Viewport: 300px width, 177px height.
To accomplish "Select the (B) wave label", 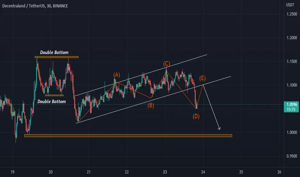I will click(x=151, y=106).
